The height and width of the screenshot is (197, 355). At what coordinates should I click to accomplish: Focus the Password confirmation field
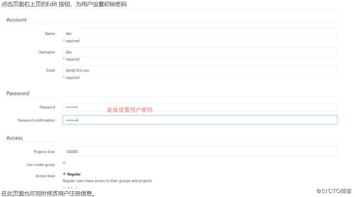[200, 120]
